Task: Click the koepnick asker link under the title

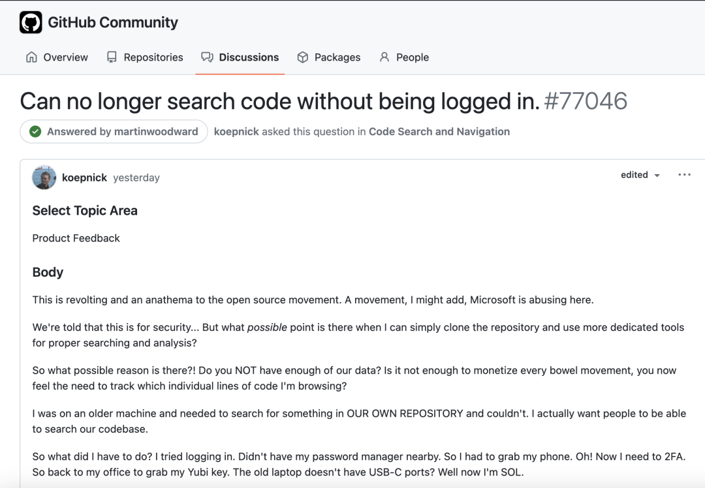Action: [x=236, y=132]
